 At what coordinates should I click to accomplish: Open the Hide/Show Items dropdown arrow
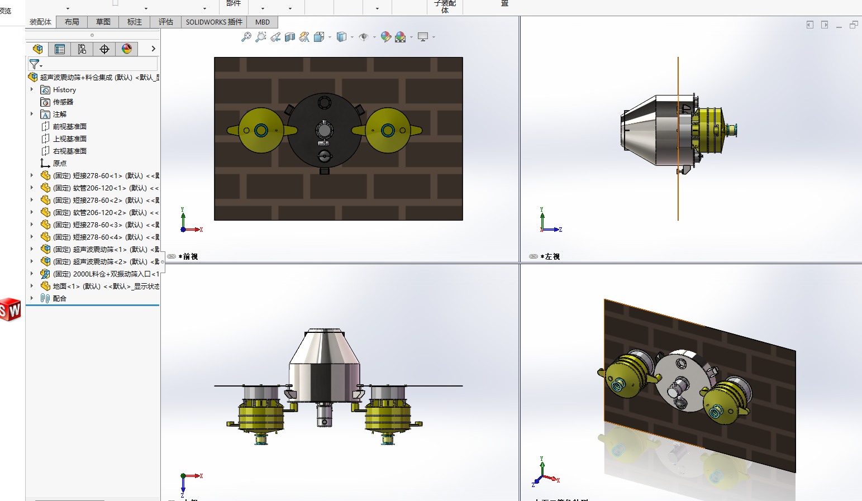pyautogui.click(x=374, y=37)
